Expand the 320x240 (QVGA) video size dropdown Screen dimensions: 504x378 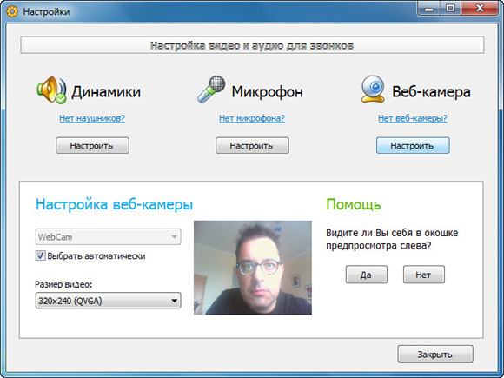pyautogui.click(x=108, y=301)
